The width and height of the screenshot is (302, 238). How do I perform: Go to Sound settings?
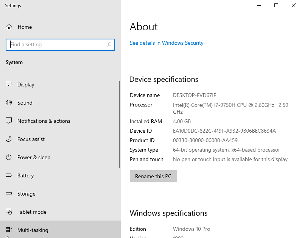tap(60, 103)
